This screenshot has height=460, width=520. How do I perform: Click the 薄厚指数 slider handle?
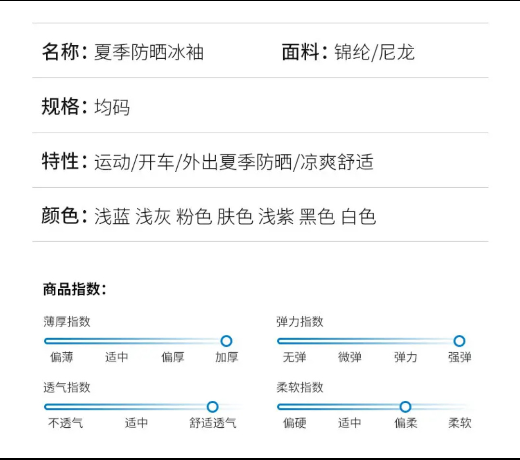(226, 341)
